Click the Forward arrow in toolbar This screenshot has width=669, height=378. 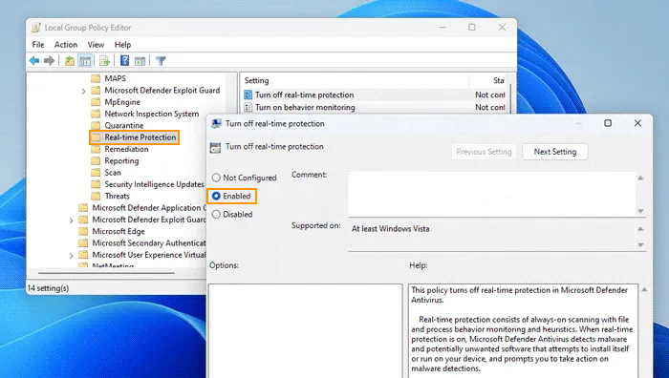tap(49, 60)
